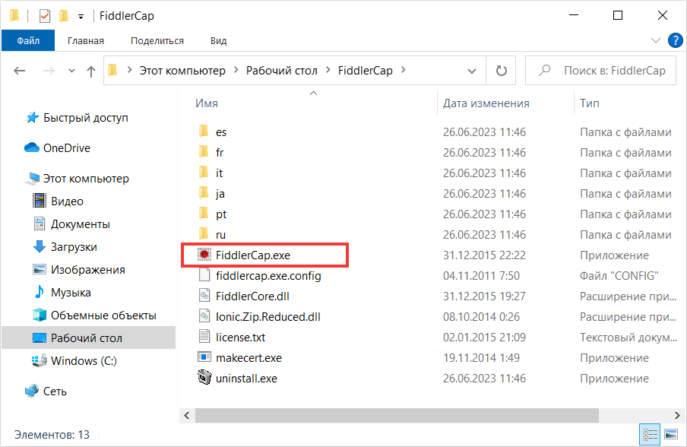Open the address bar history dropdown
Image resolution: width=687 pixels, height=447 pixels.
(x=472, y=71)
